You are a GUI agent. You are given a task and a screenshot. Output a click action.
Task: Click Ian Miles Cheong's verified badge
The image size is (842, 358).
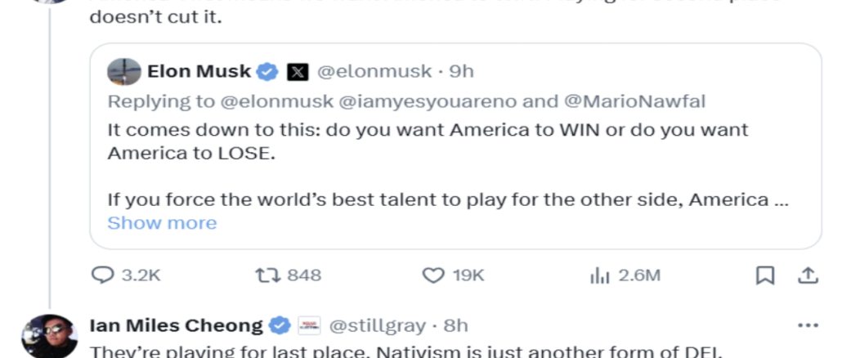tap(280, 326)
